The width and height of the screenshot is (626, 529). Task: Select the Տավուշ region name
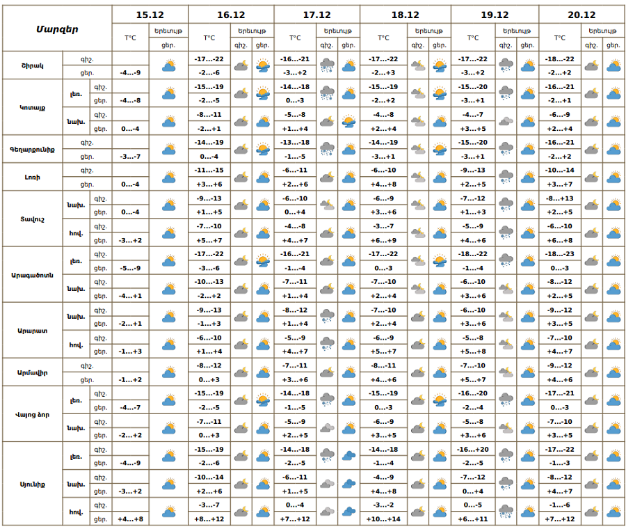tap(32, 219)
